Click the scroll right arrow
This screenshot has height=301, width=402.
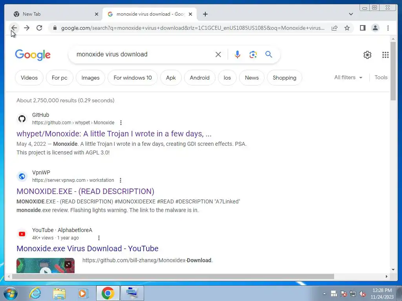tap(387, 276)
